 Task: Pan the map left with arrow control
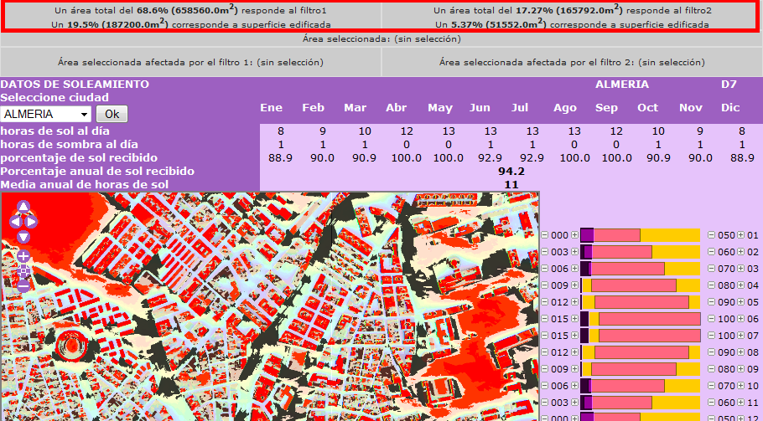pos(14,221)
